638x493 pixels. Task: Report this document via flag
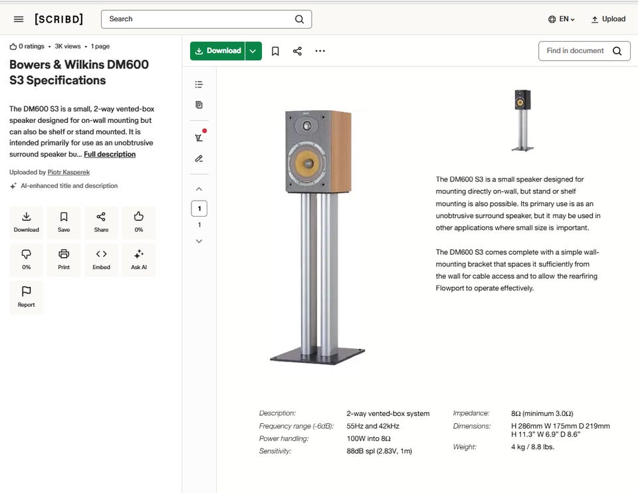[27, 298]
